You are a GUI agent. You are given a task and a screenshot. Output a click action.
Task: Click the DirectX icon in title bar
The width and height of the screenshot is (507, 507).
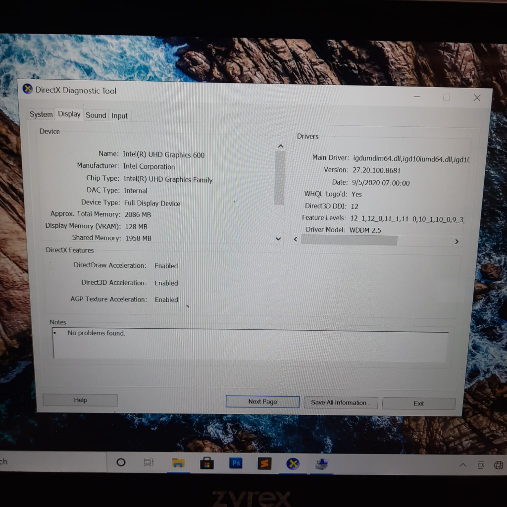28,89
